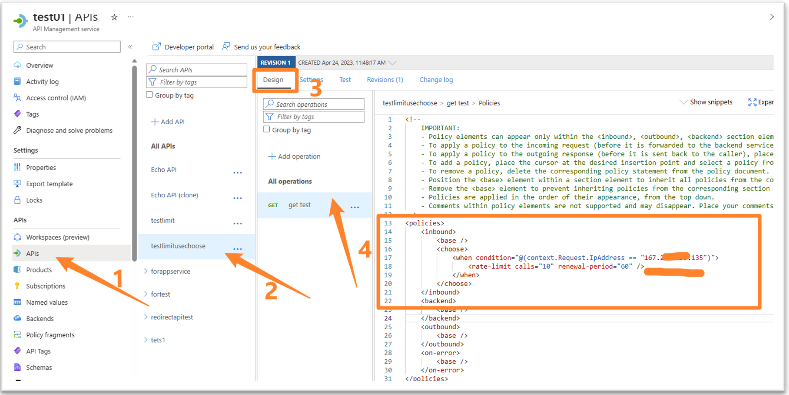Open the Echo API ellipsis menu
This screenshot has height=395, width=789.
click(237, 173)
